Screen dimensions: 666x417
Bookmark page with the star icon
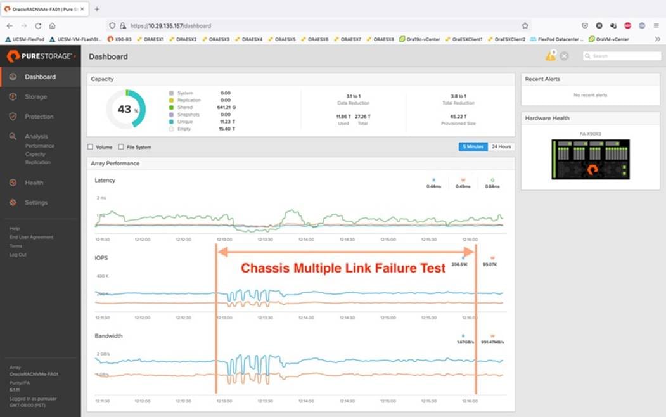[525, 26]
